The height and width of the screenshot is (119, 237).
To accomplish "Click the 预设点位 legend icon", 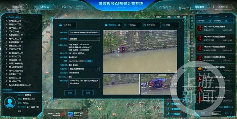I will 168,104.
